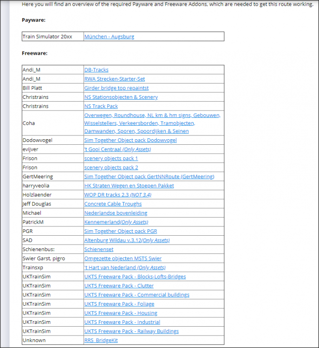This screenshot has width=319, height=348.
Task: Select the GertMeering author cell
Action: click(x=53, y=177)
